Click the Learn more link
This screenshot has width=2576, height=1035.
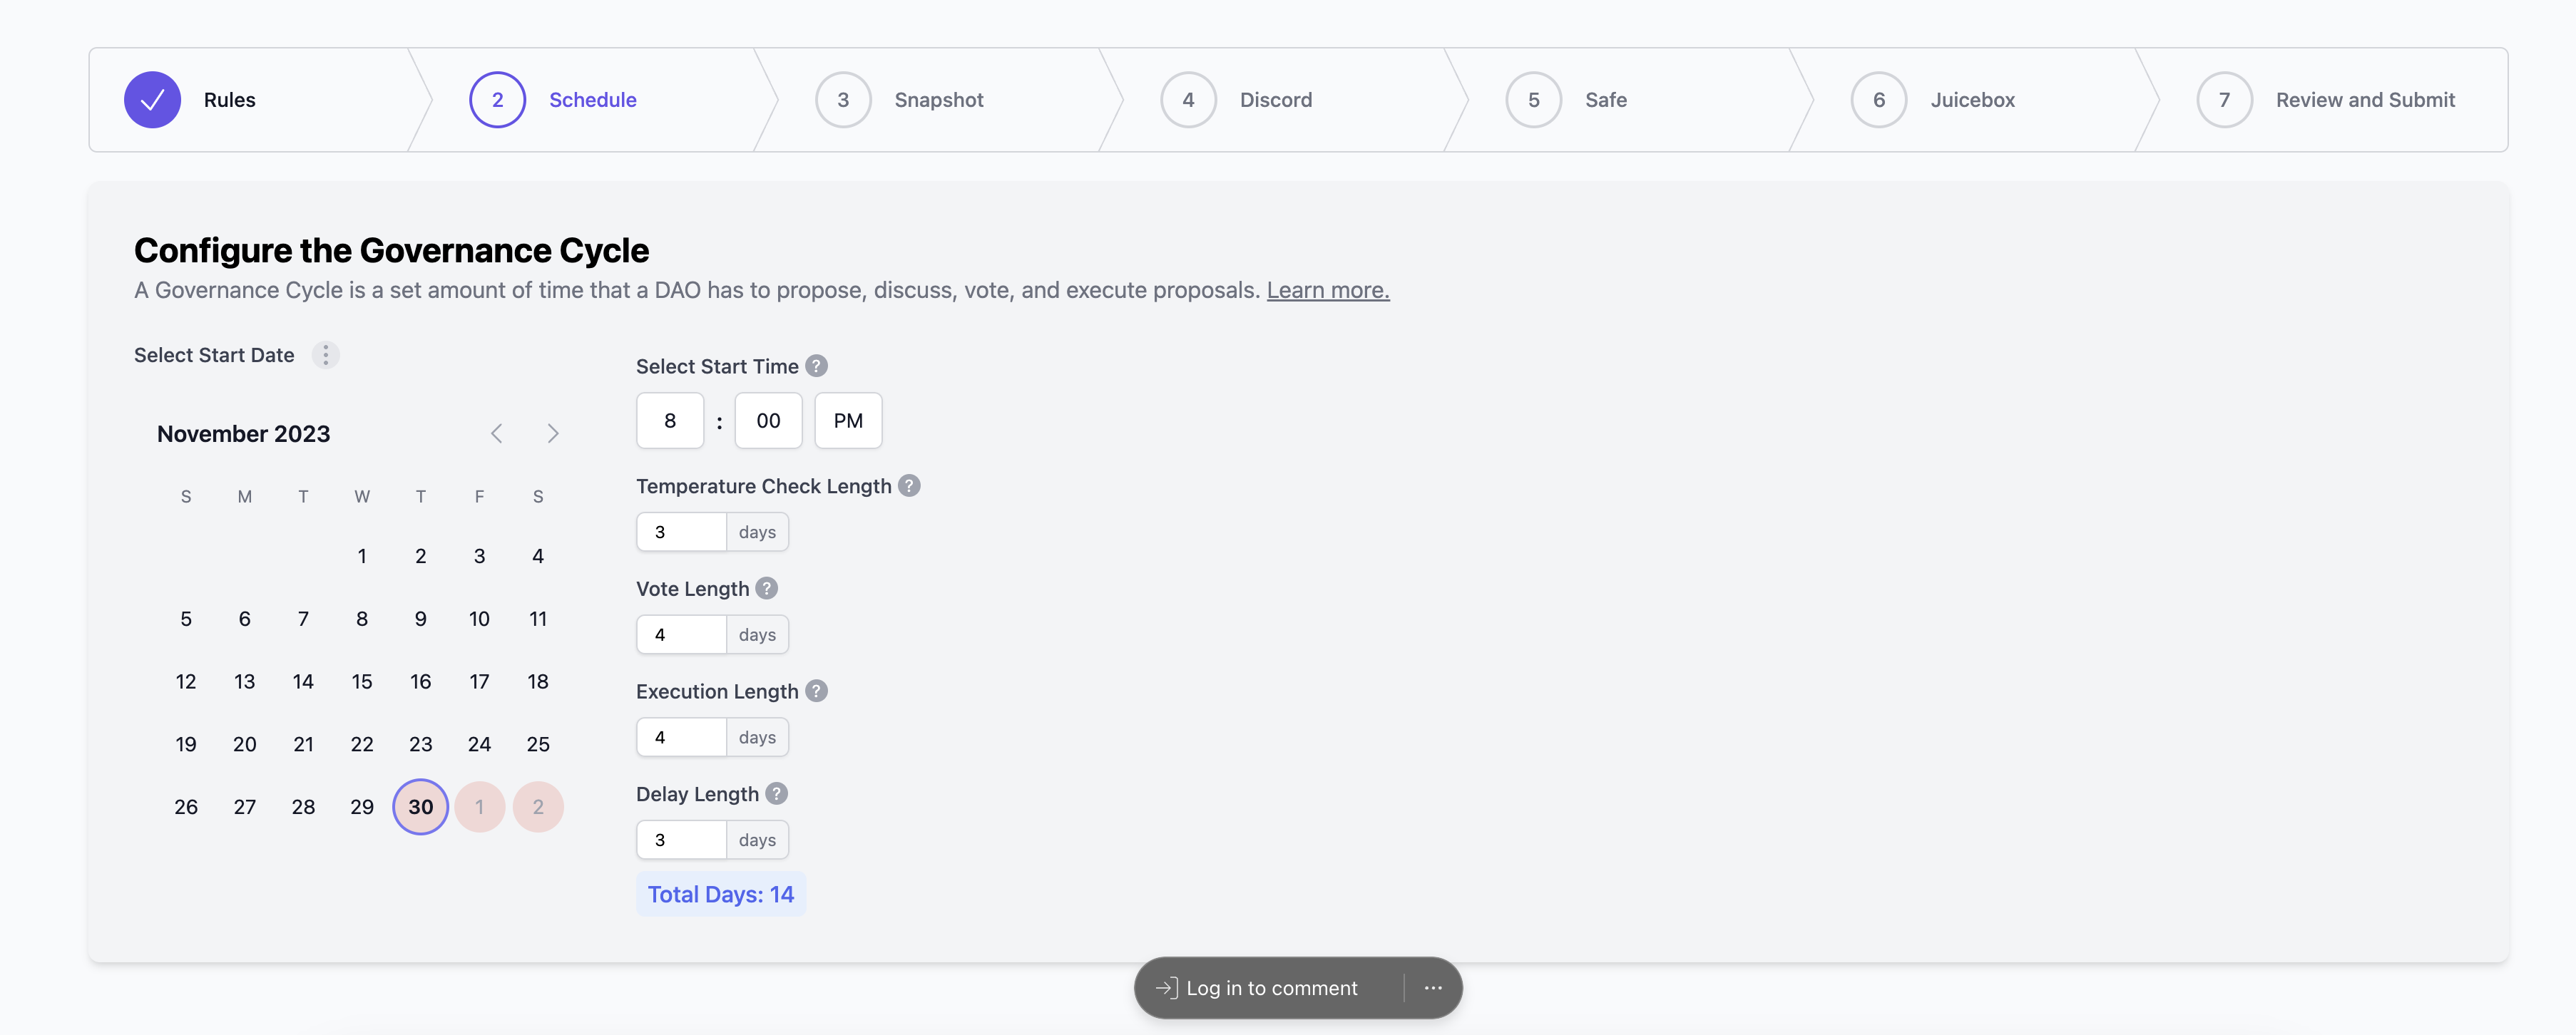tap(1327, 289)
